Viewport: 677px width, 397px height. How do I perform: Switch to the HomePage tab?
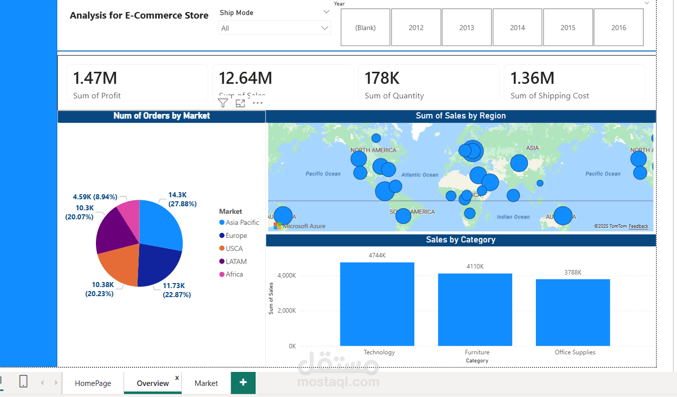93,382
